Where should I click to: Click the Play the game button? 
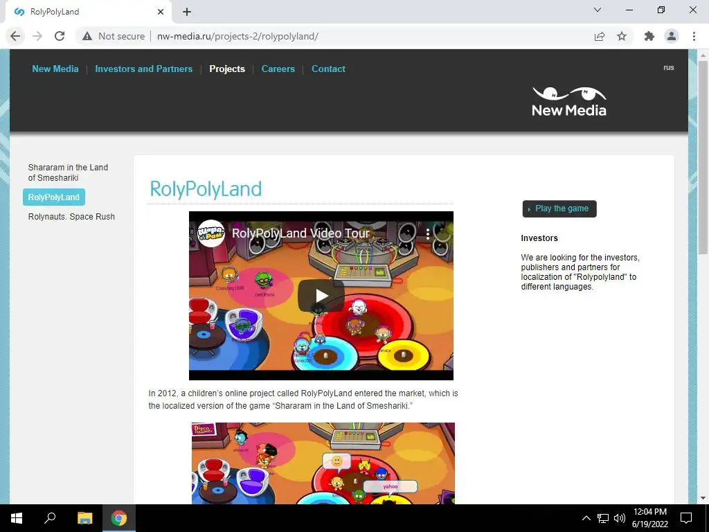(559, 209)
